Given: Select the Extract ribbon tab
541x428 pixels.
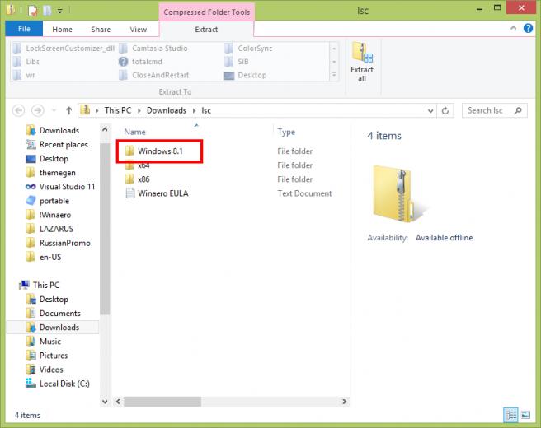Looking at the screenshot, I should 206,30.
